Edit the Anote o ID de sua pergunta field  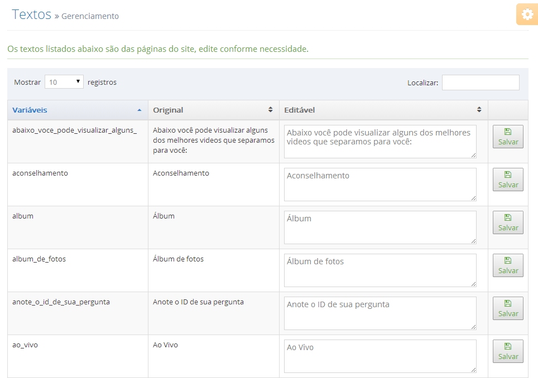[x=380, y=313]
